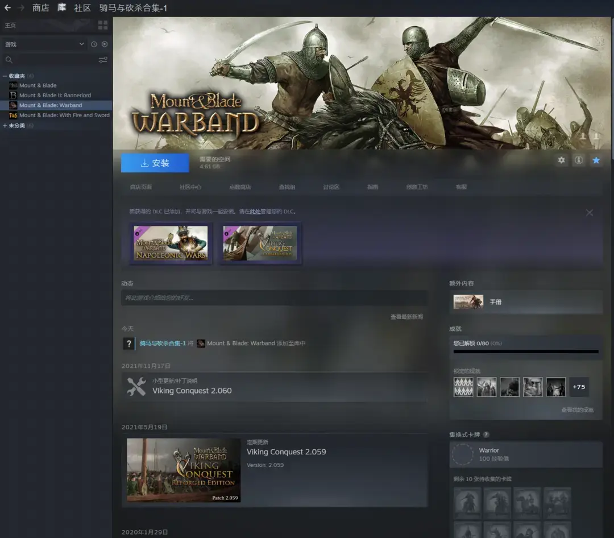Click the question mark beside 集换式卡牌
The image size is (614, 538).
[x=486, y=434]
